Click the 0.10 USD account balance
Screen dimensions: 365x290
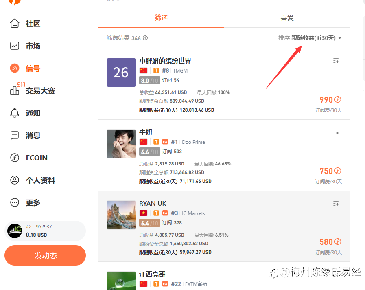36,235
